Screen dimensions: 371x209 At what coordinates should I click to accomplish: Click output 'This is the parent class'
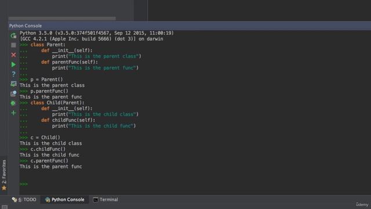[52, 85]
